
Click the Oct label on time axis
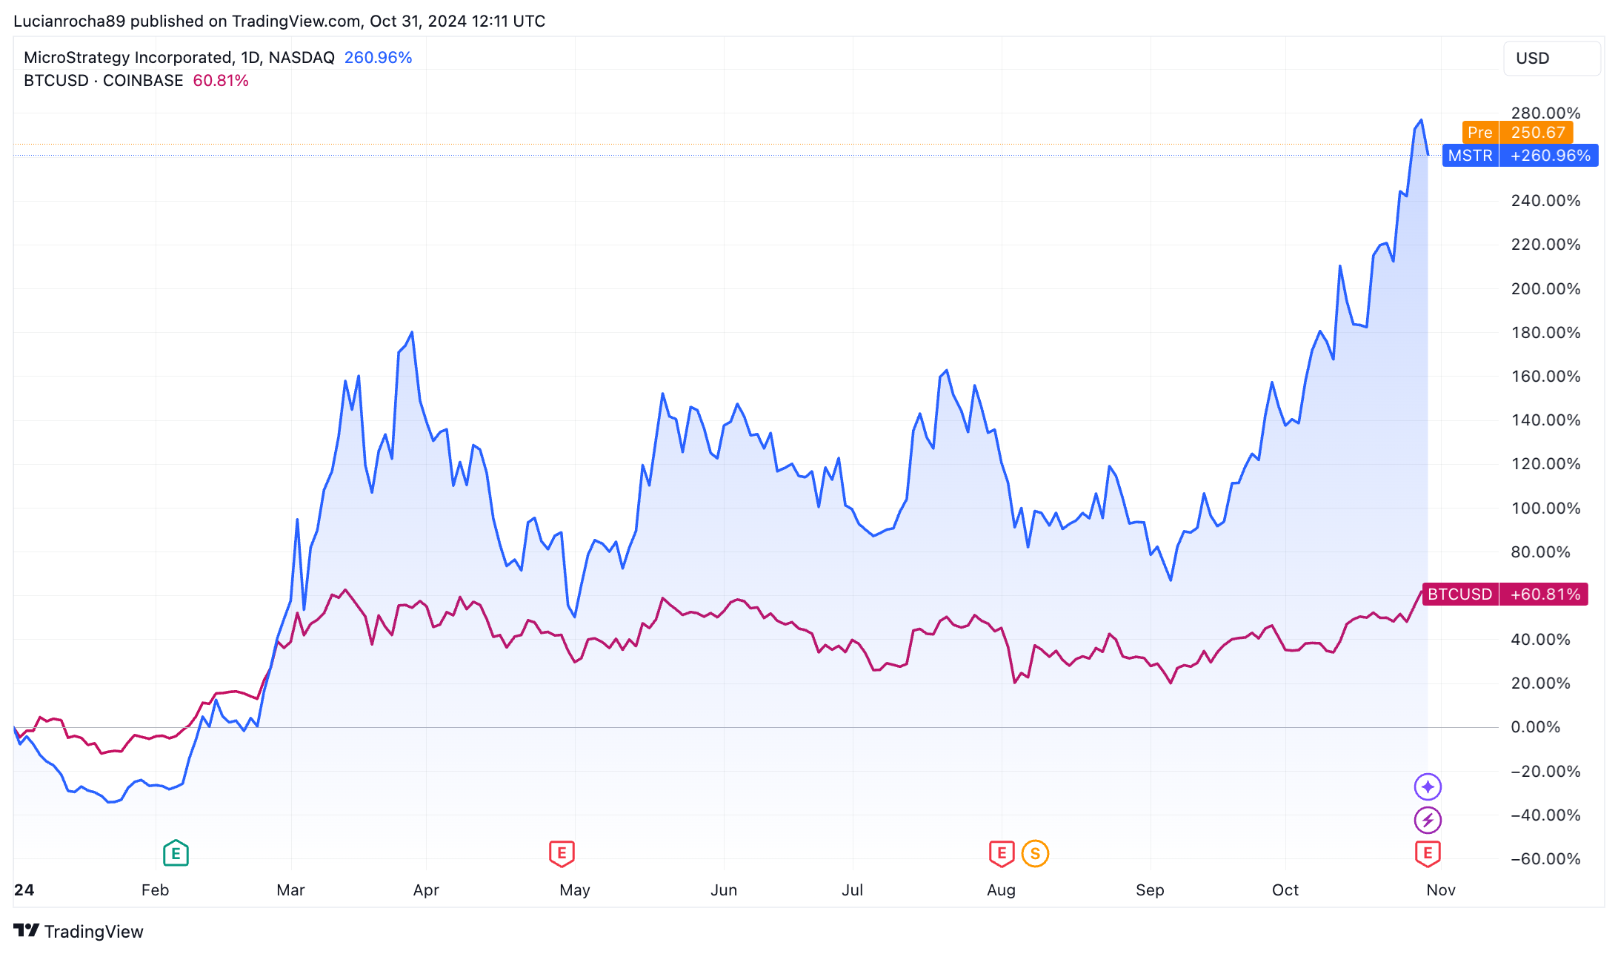(1285, 890)
